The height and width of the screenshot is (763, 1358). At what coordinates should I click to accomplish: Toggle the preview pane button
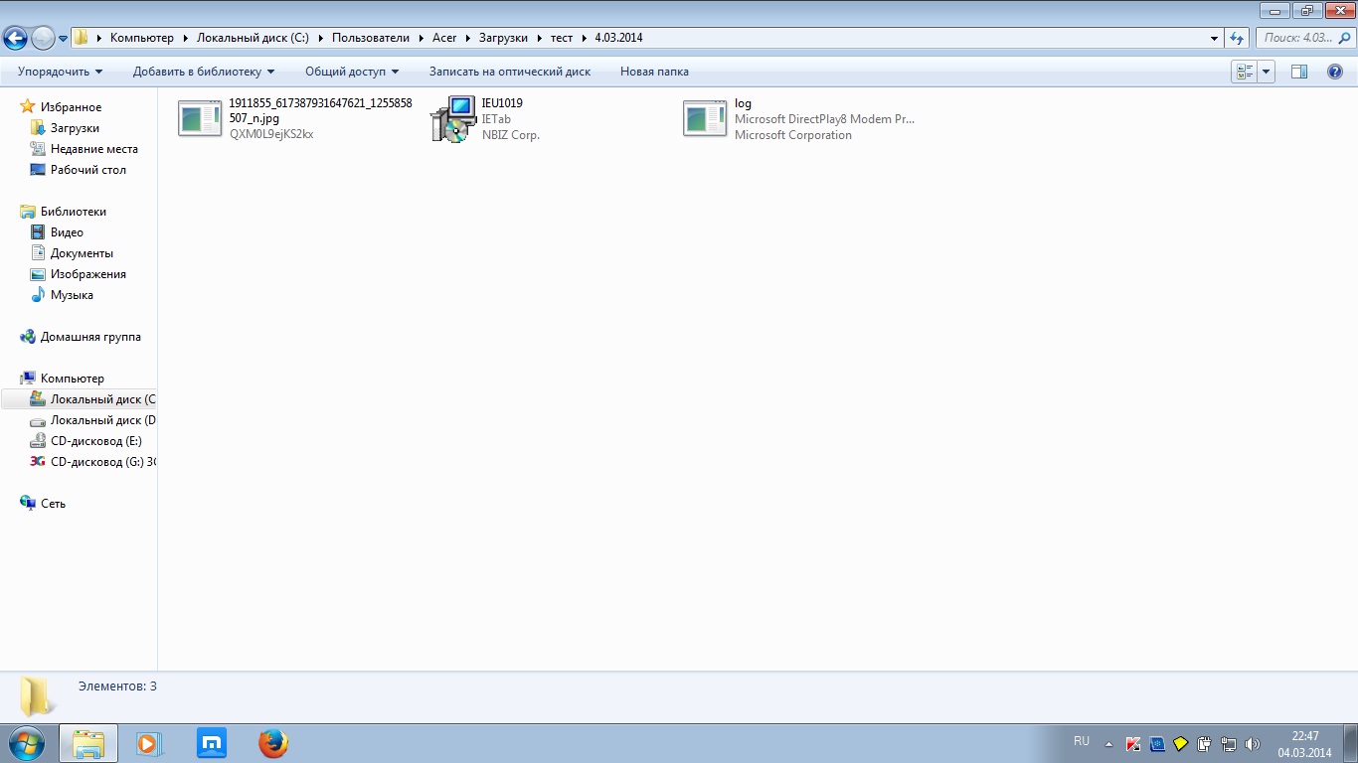[1298, 72]
